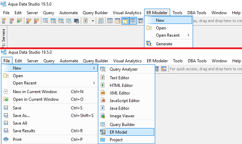Select Query Analyzer in the New submenu

click(123, 69)
